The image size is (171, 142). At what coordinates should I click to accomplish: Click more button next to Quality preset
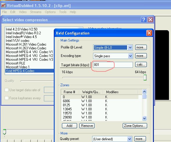[140, 139]
